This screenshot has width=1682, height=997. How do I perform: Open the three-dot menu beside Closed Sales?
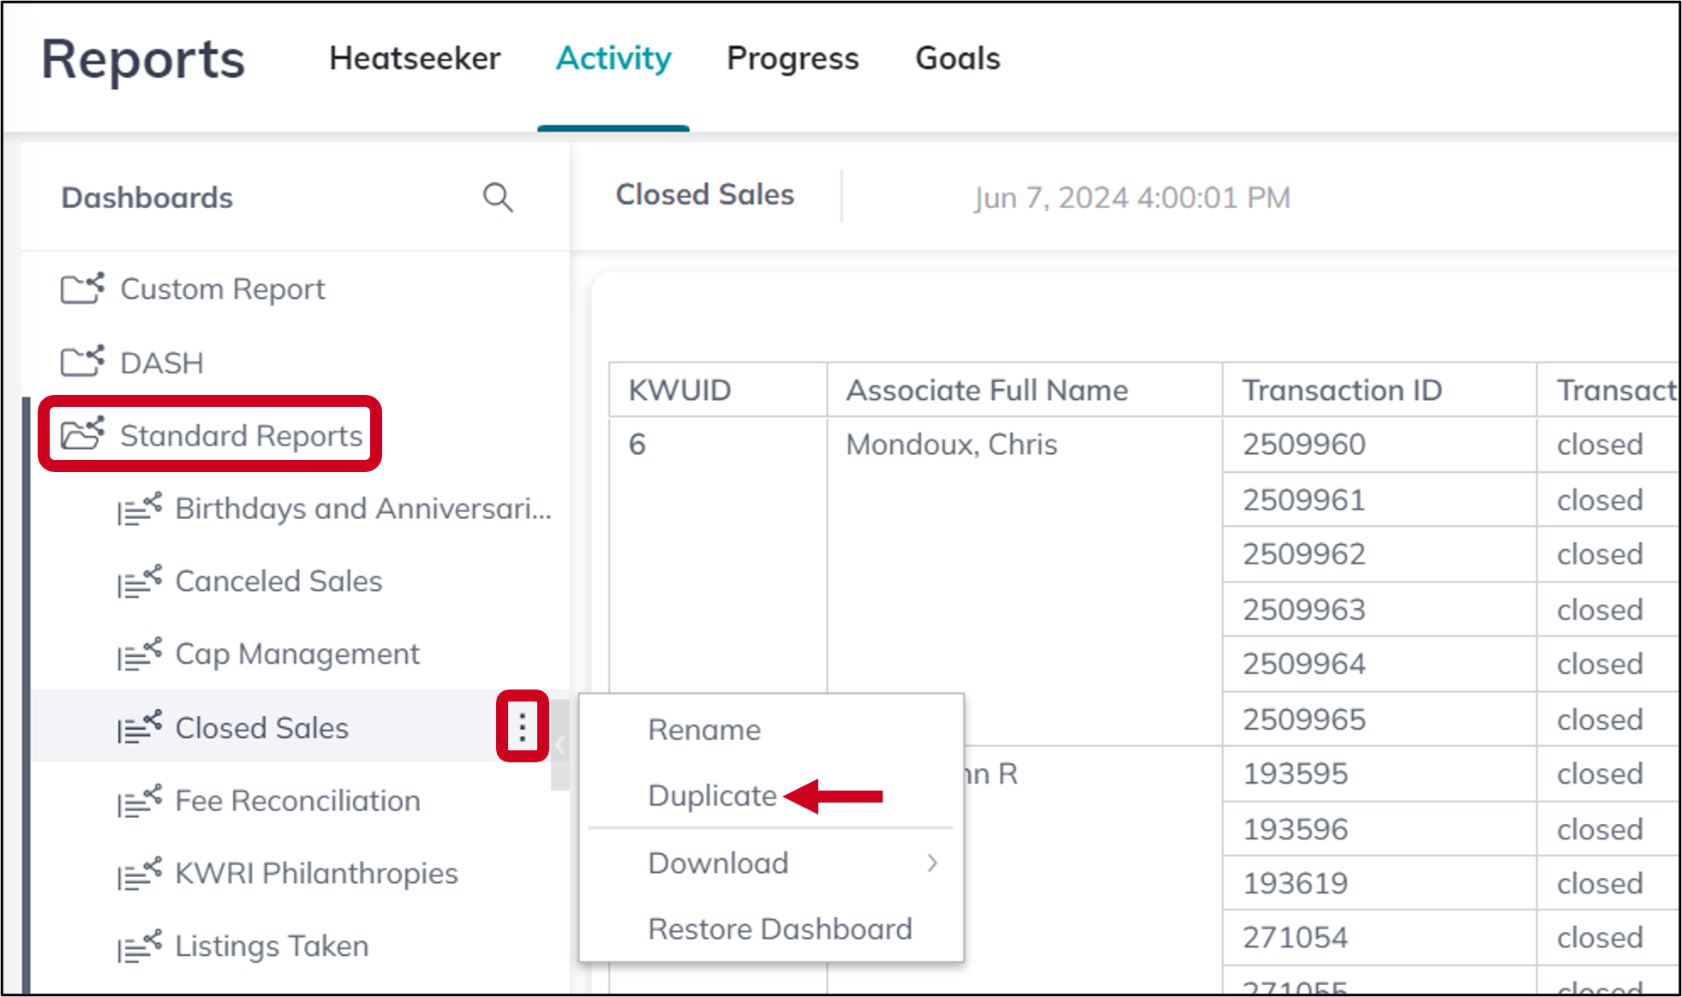point(521,727)
